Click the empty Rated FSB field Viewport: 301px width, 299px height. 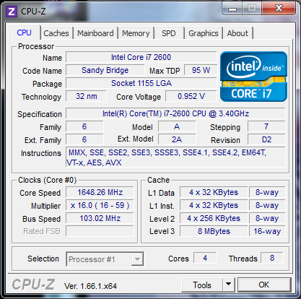pos(100,231)
